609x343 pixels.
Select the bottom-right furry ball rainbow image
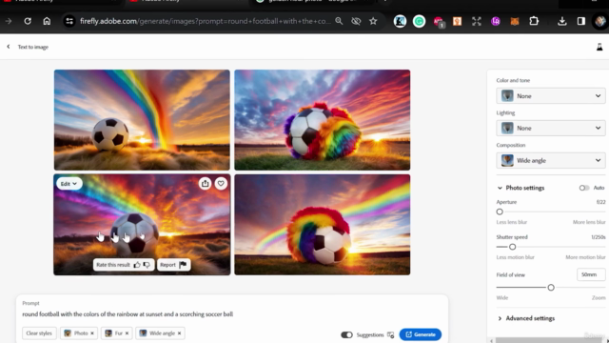click(322, 225)
